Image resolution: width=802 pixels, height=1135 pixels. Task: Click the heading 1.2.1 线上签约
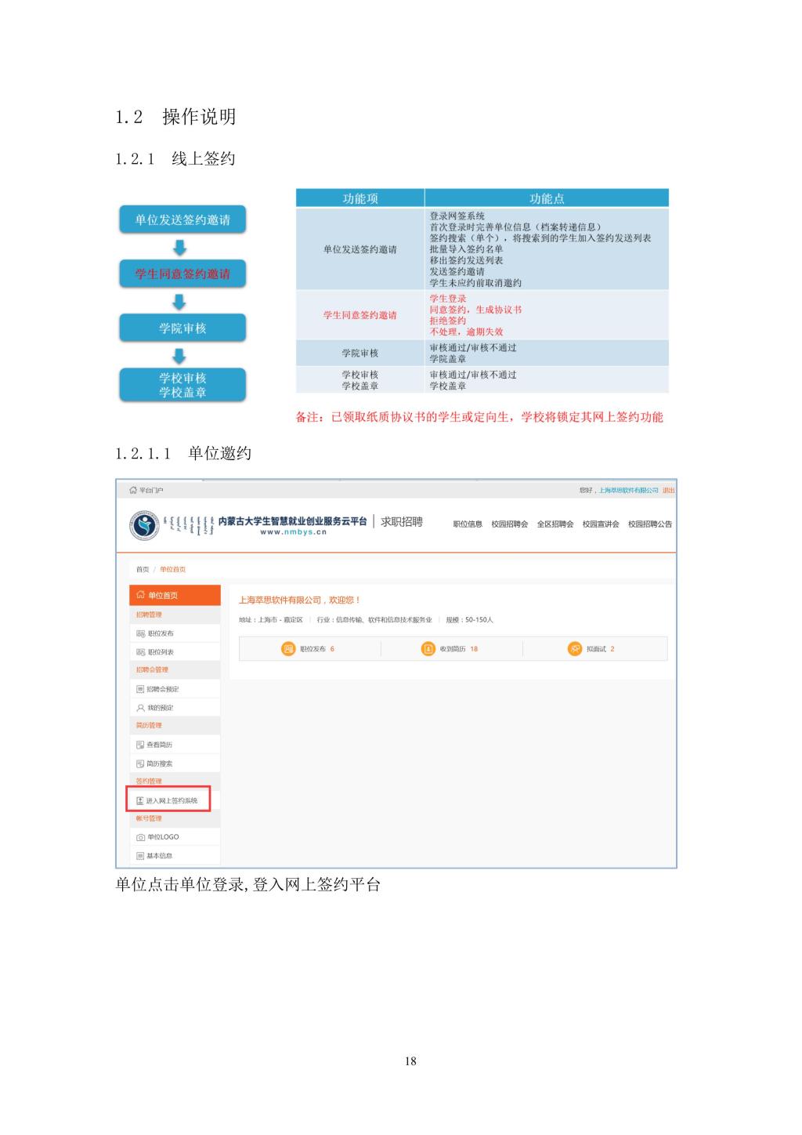click(175, 159)
